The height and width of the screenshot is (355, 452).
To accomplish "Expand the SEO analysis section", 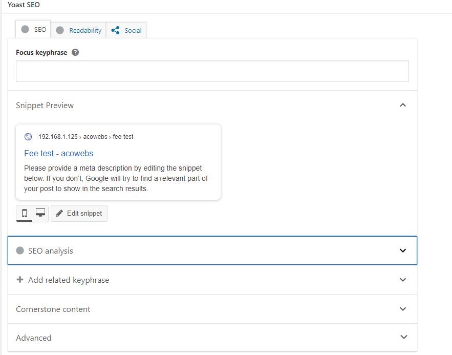I will coord(212,250).
